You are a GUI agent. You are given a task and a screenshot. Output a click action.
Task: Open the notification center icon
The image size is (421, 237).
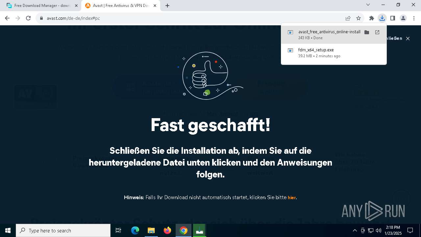click(410, 230)
